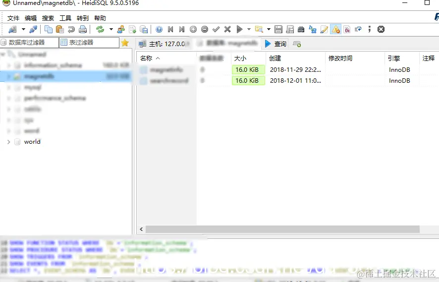
Task: Click the binoculars Find text icon
Action: [301, 29]
